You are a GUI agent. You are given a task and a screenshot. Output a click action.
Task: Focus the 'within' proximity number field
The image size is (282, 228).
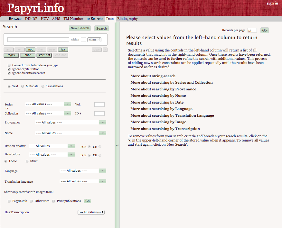pyautogui.click(x=83, y=40)
